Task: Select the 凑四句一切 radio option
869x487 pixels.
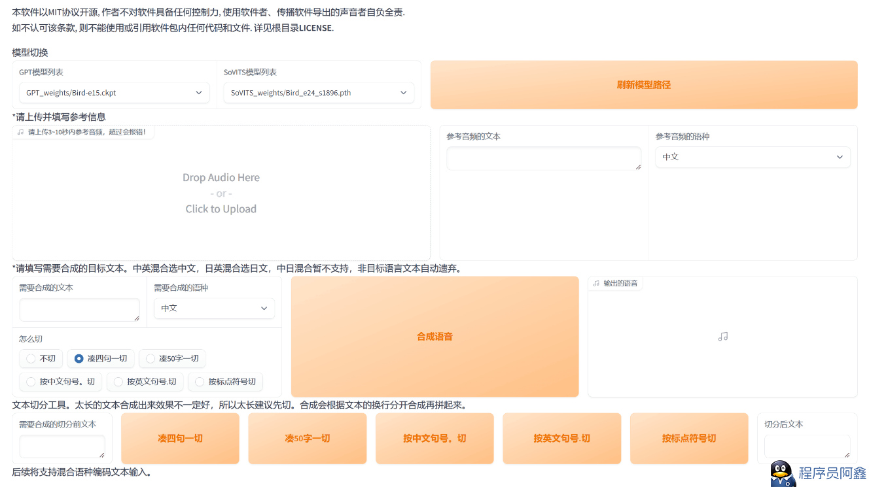Action: [x=101, y=358]
